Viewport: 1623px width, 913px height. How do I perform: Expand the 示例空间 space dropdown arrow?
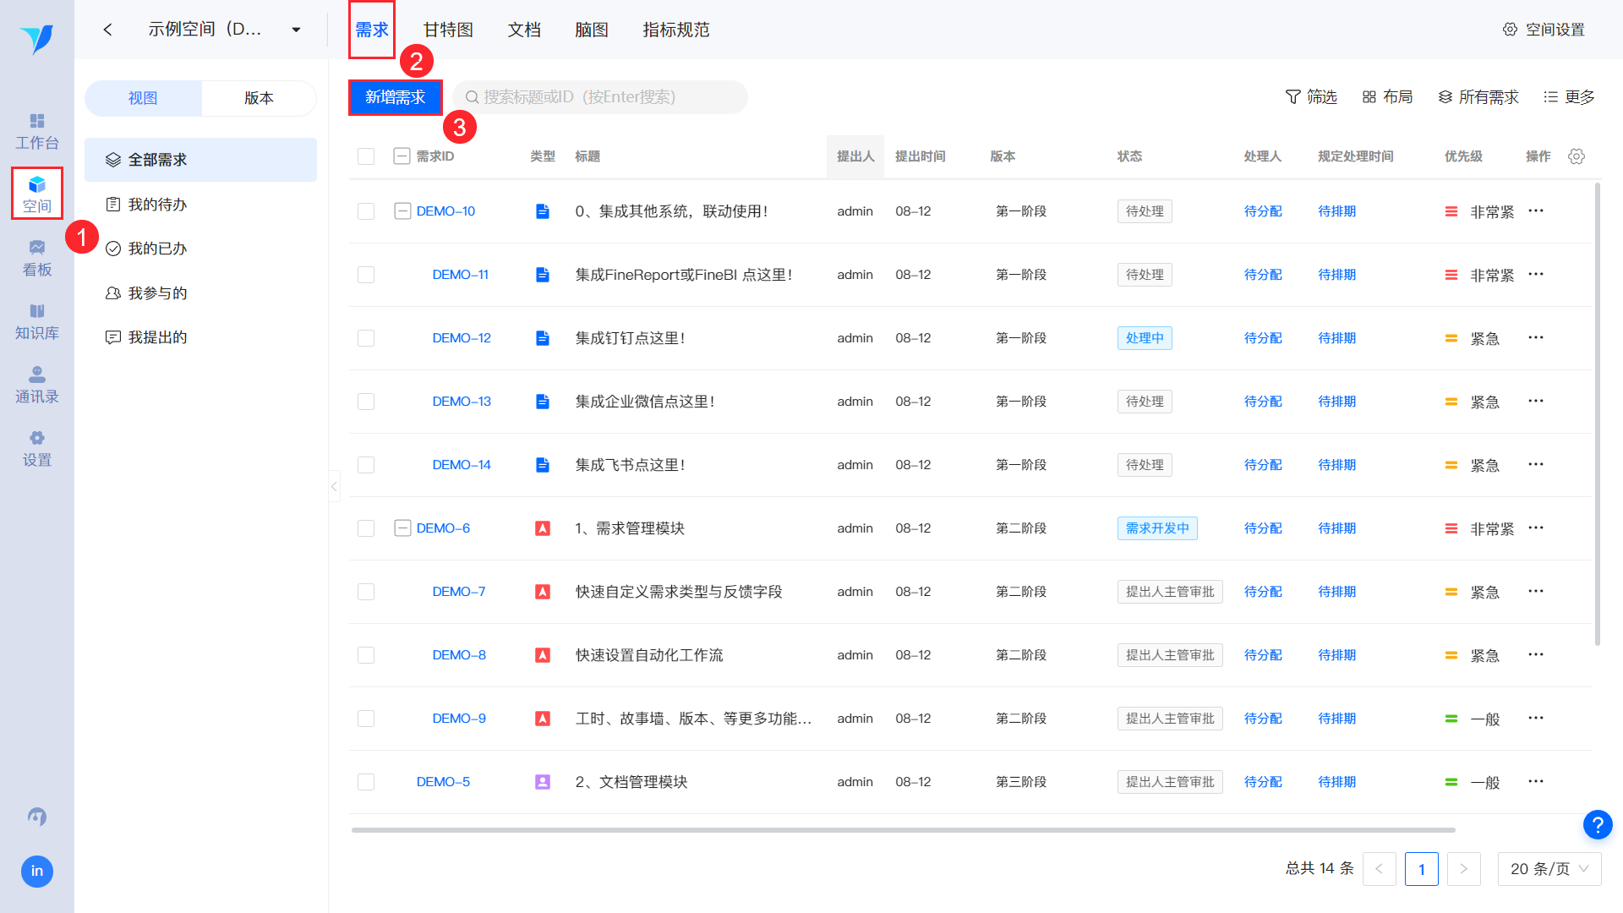tap(296, 28)
